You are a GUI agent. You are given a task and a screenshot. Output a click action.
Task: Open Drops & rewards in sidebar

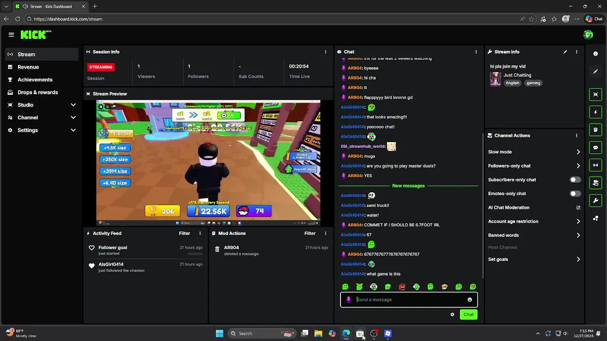42,92
